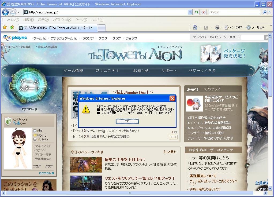This screenshot has height=197, width=274.
Task: Click the package box art image
Action: 211,54
